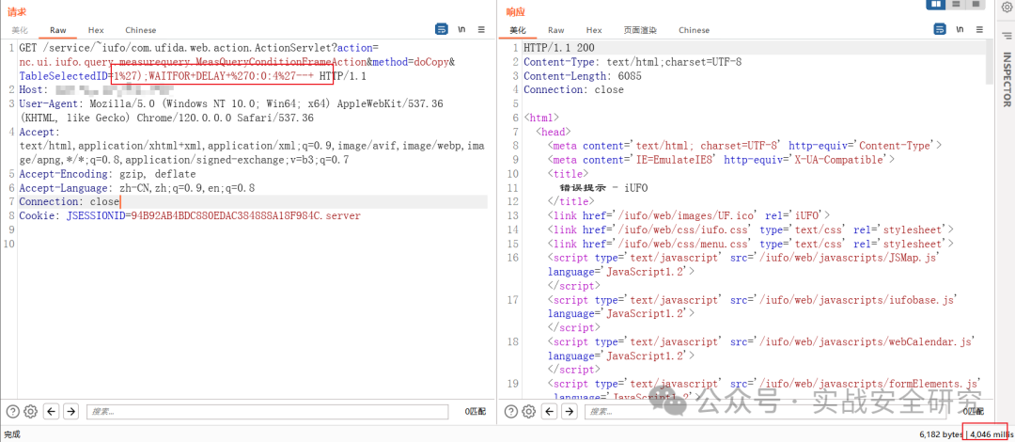
Task: Click request pane '0匹配' match count
Action: 476,412
